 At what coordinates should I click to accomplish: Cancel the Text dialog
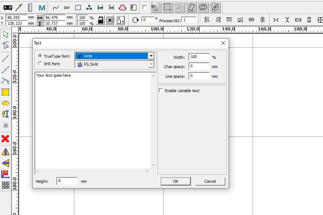click(210, 181)
